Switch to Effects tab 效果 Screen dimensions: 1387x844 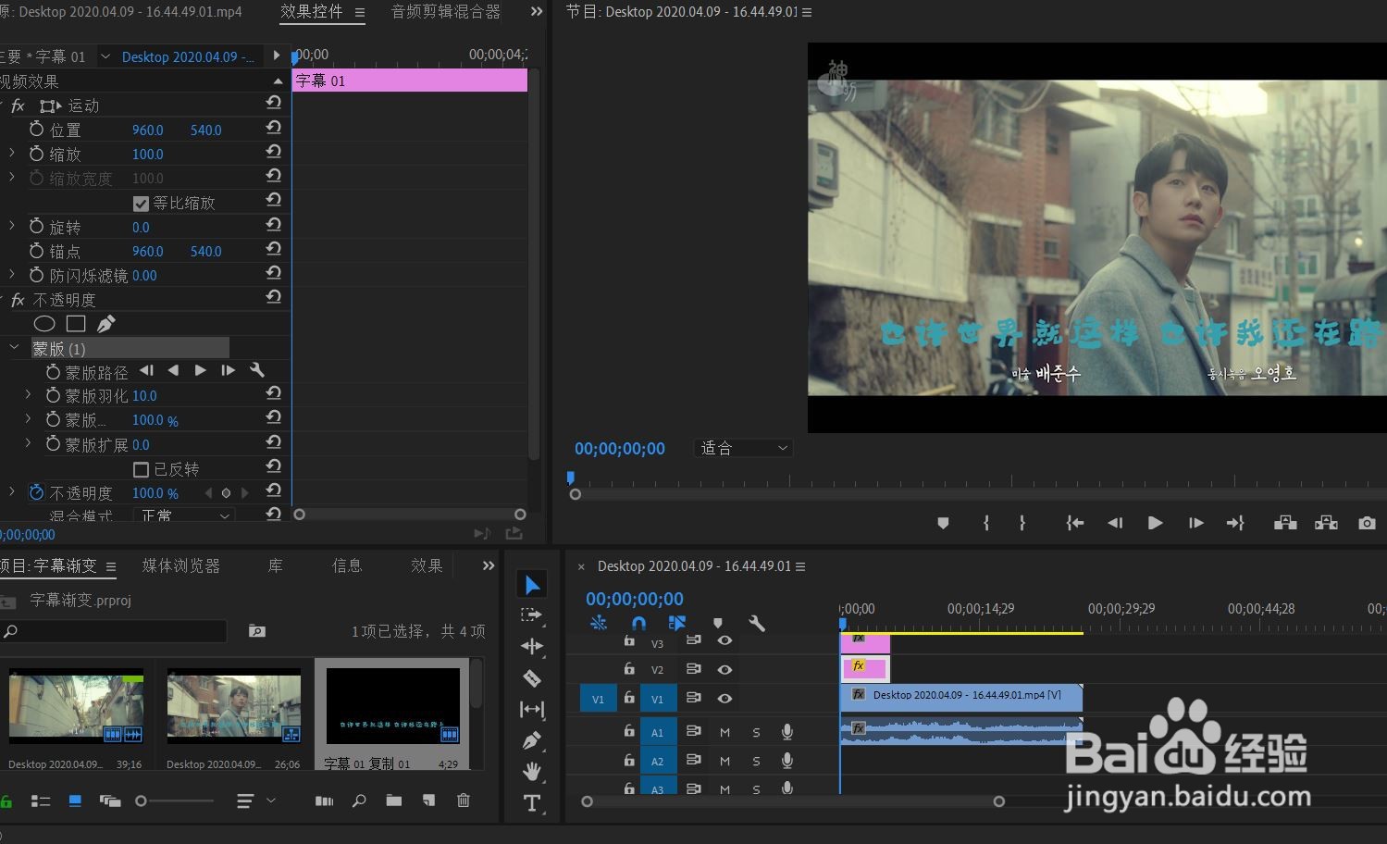[427, 565]
